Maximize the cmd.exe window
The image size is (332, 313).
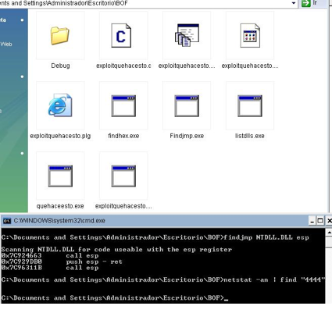[320, 221]
